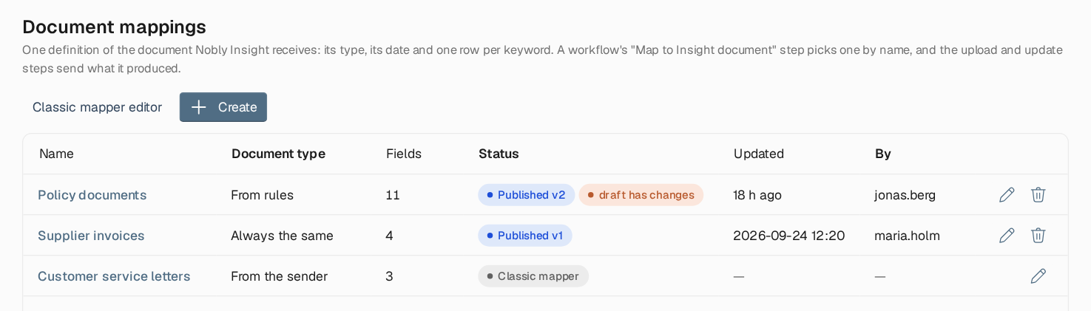Select the From rules document type cell
This screenshot has width=1091, height=311.
coord(262,195)
